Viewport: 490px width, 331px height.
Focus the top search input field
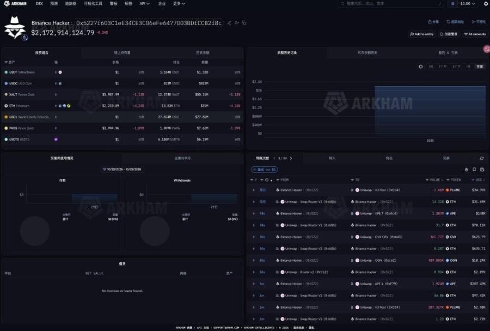pyautogui.click(x=390, y=4)
